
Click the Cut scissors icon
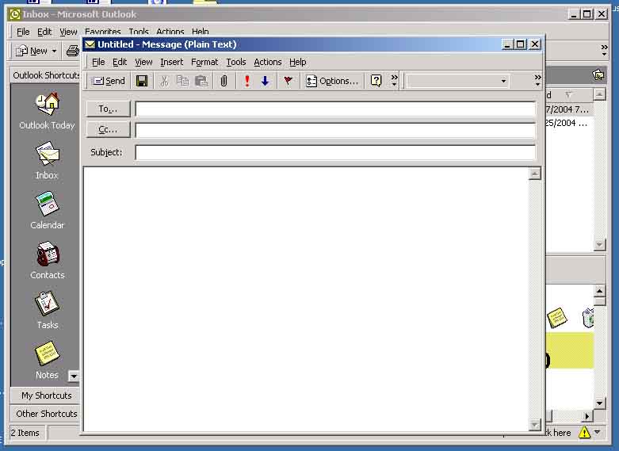(x=164, y=81)
